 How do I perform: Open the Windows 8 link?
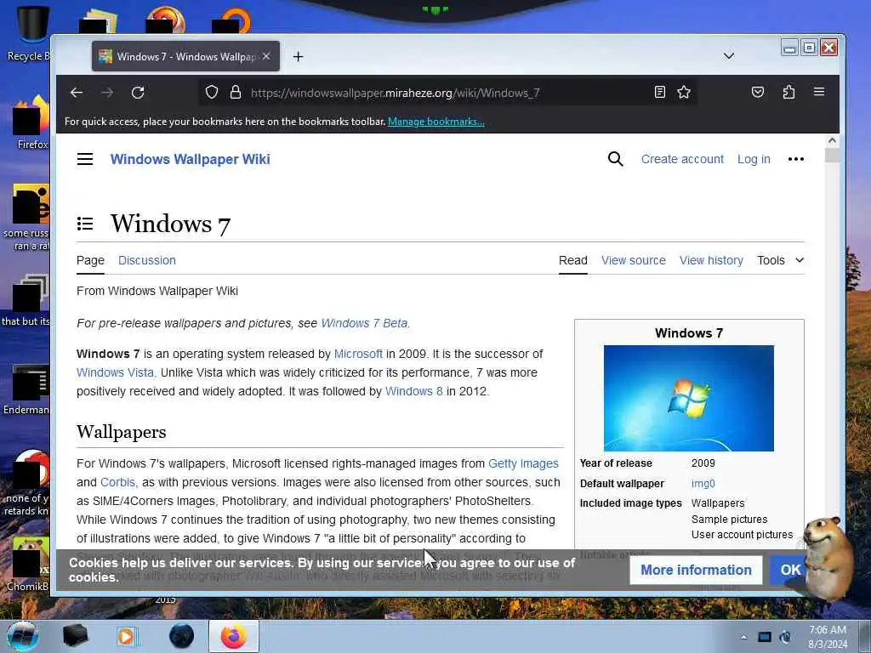point(414,391)
